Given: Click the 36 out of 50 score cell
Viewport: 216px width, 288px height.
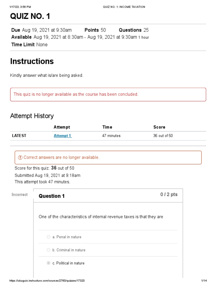Looking at the screenshot, I should pos(163,136).
